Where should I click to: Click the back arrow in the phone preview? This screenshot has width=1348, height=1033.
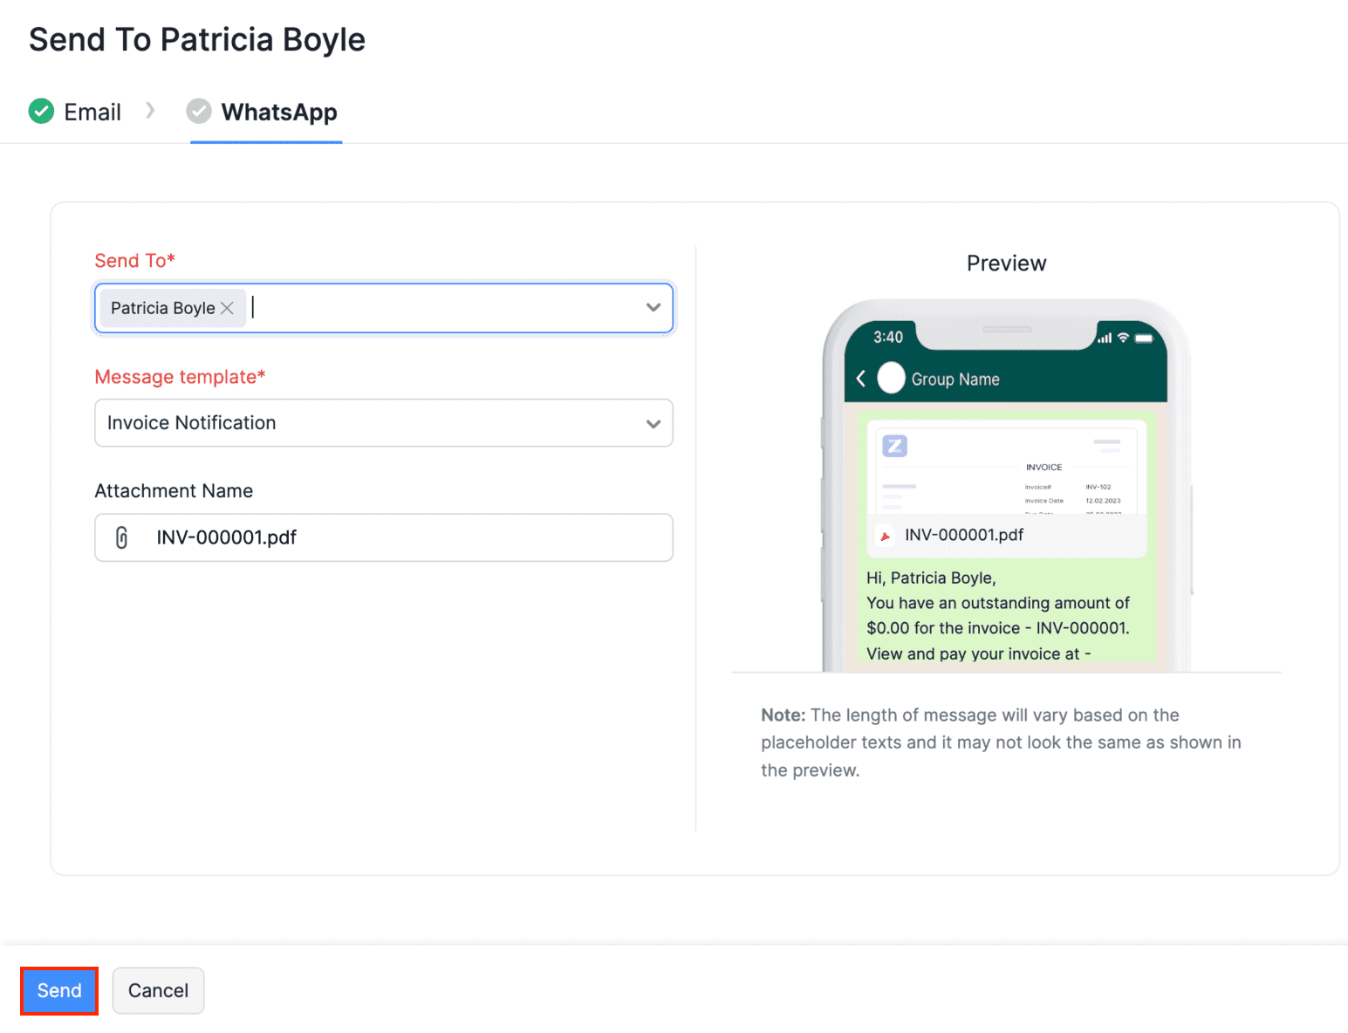pyautogui.click(x=860, y=379)
